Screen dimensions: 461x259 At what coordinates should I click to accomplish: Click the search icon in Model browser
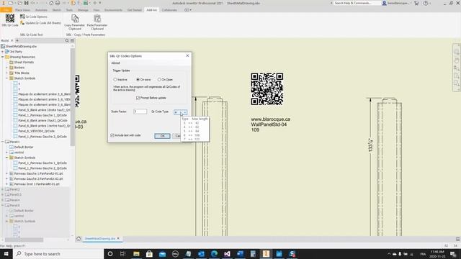tap(67, 40)
